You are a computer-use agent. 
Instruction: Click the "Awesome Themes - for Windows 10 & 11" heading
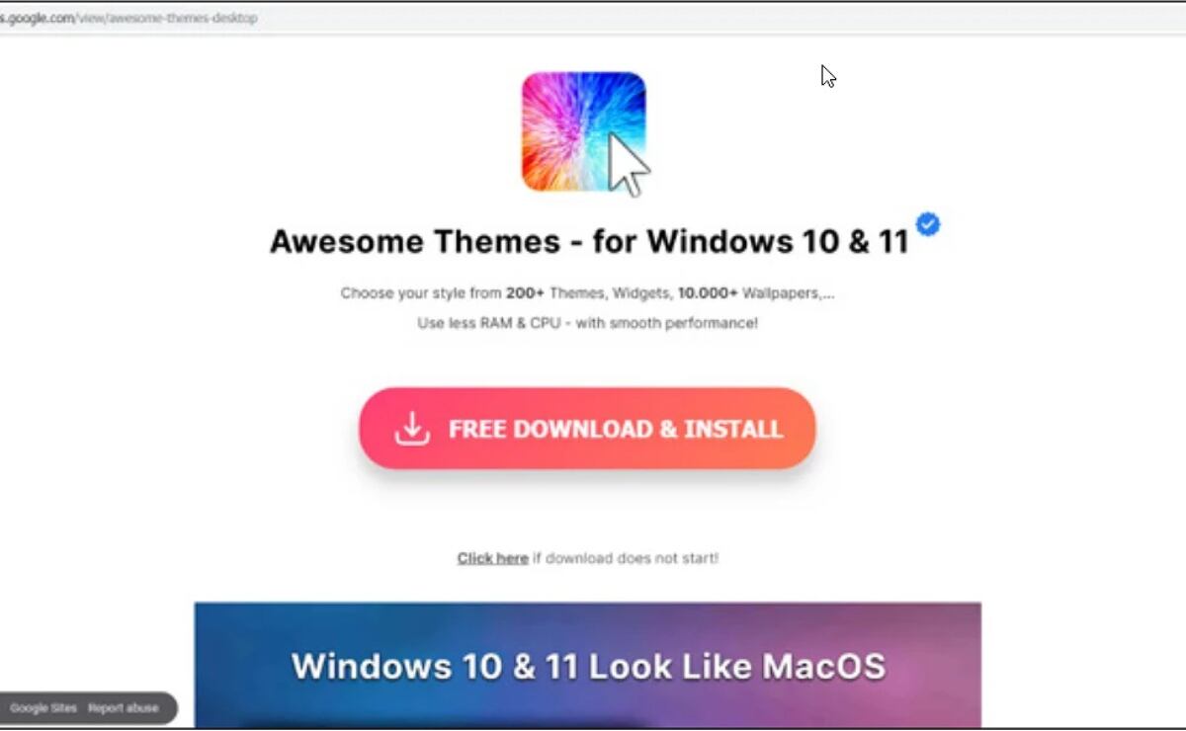[x=589, y=242]
